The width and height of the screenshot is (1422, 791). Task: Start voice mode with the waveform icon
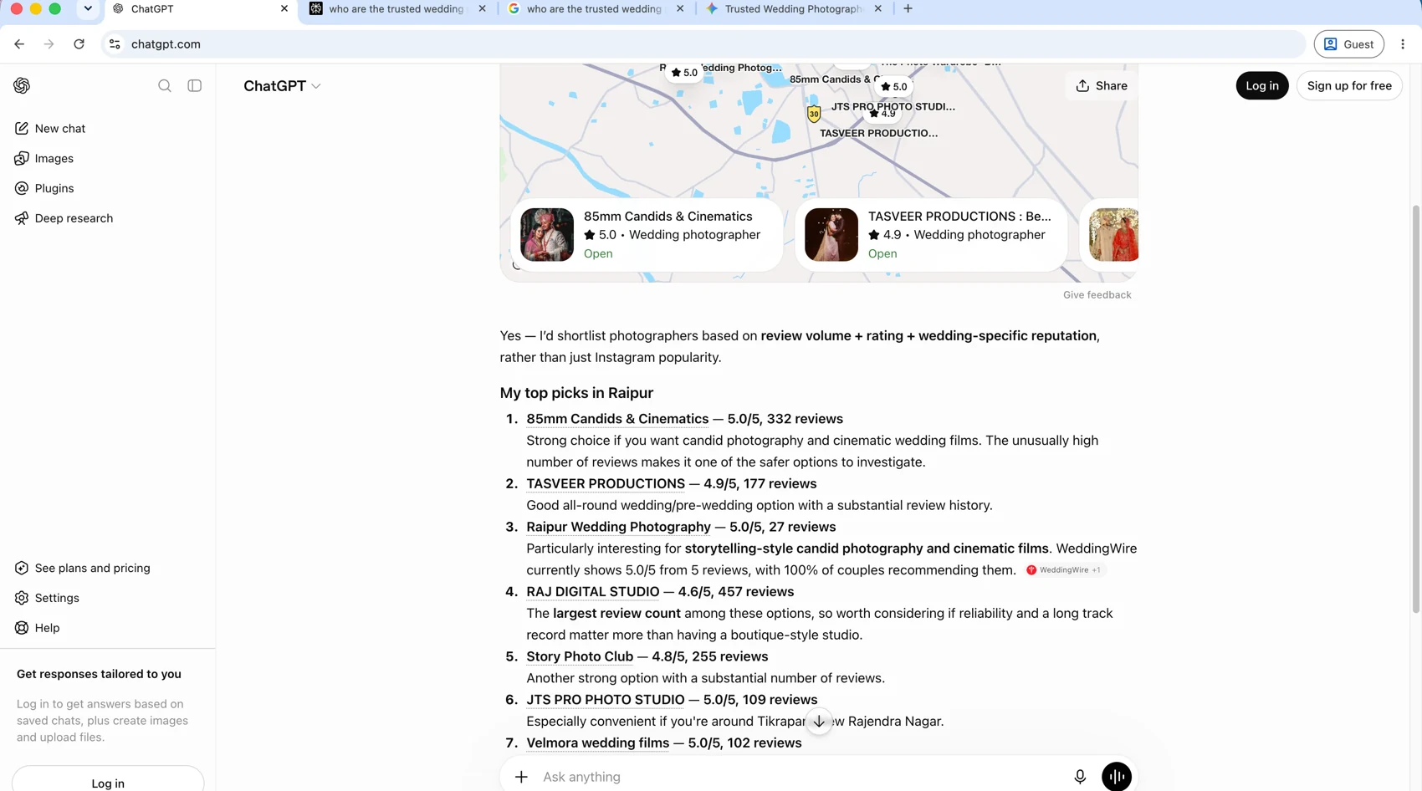pyautogui.click(x=1117, y=777)
